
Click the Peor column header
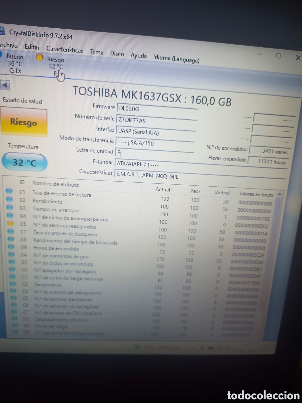click(195, 191)
